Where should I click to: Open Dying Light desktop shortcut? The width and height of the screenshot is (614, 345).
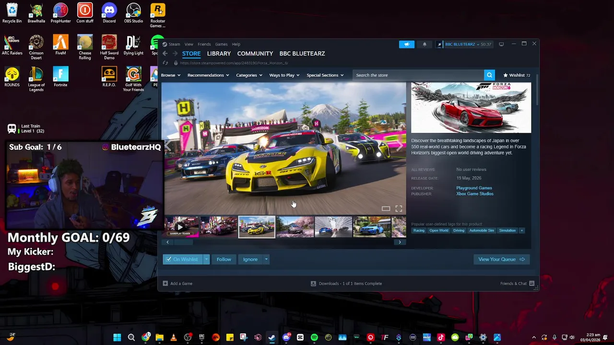(x=133, y=46)
